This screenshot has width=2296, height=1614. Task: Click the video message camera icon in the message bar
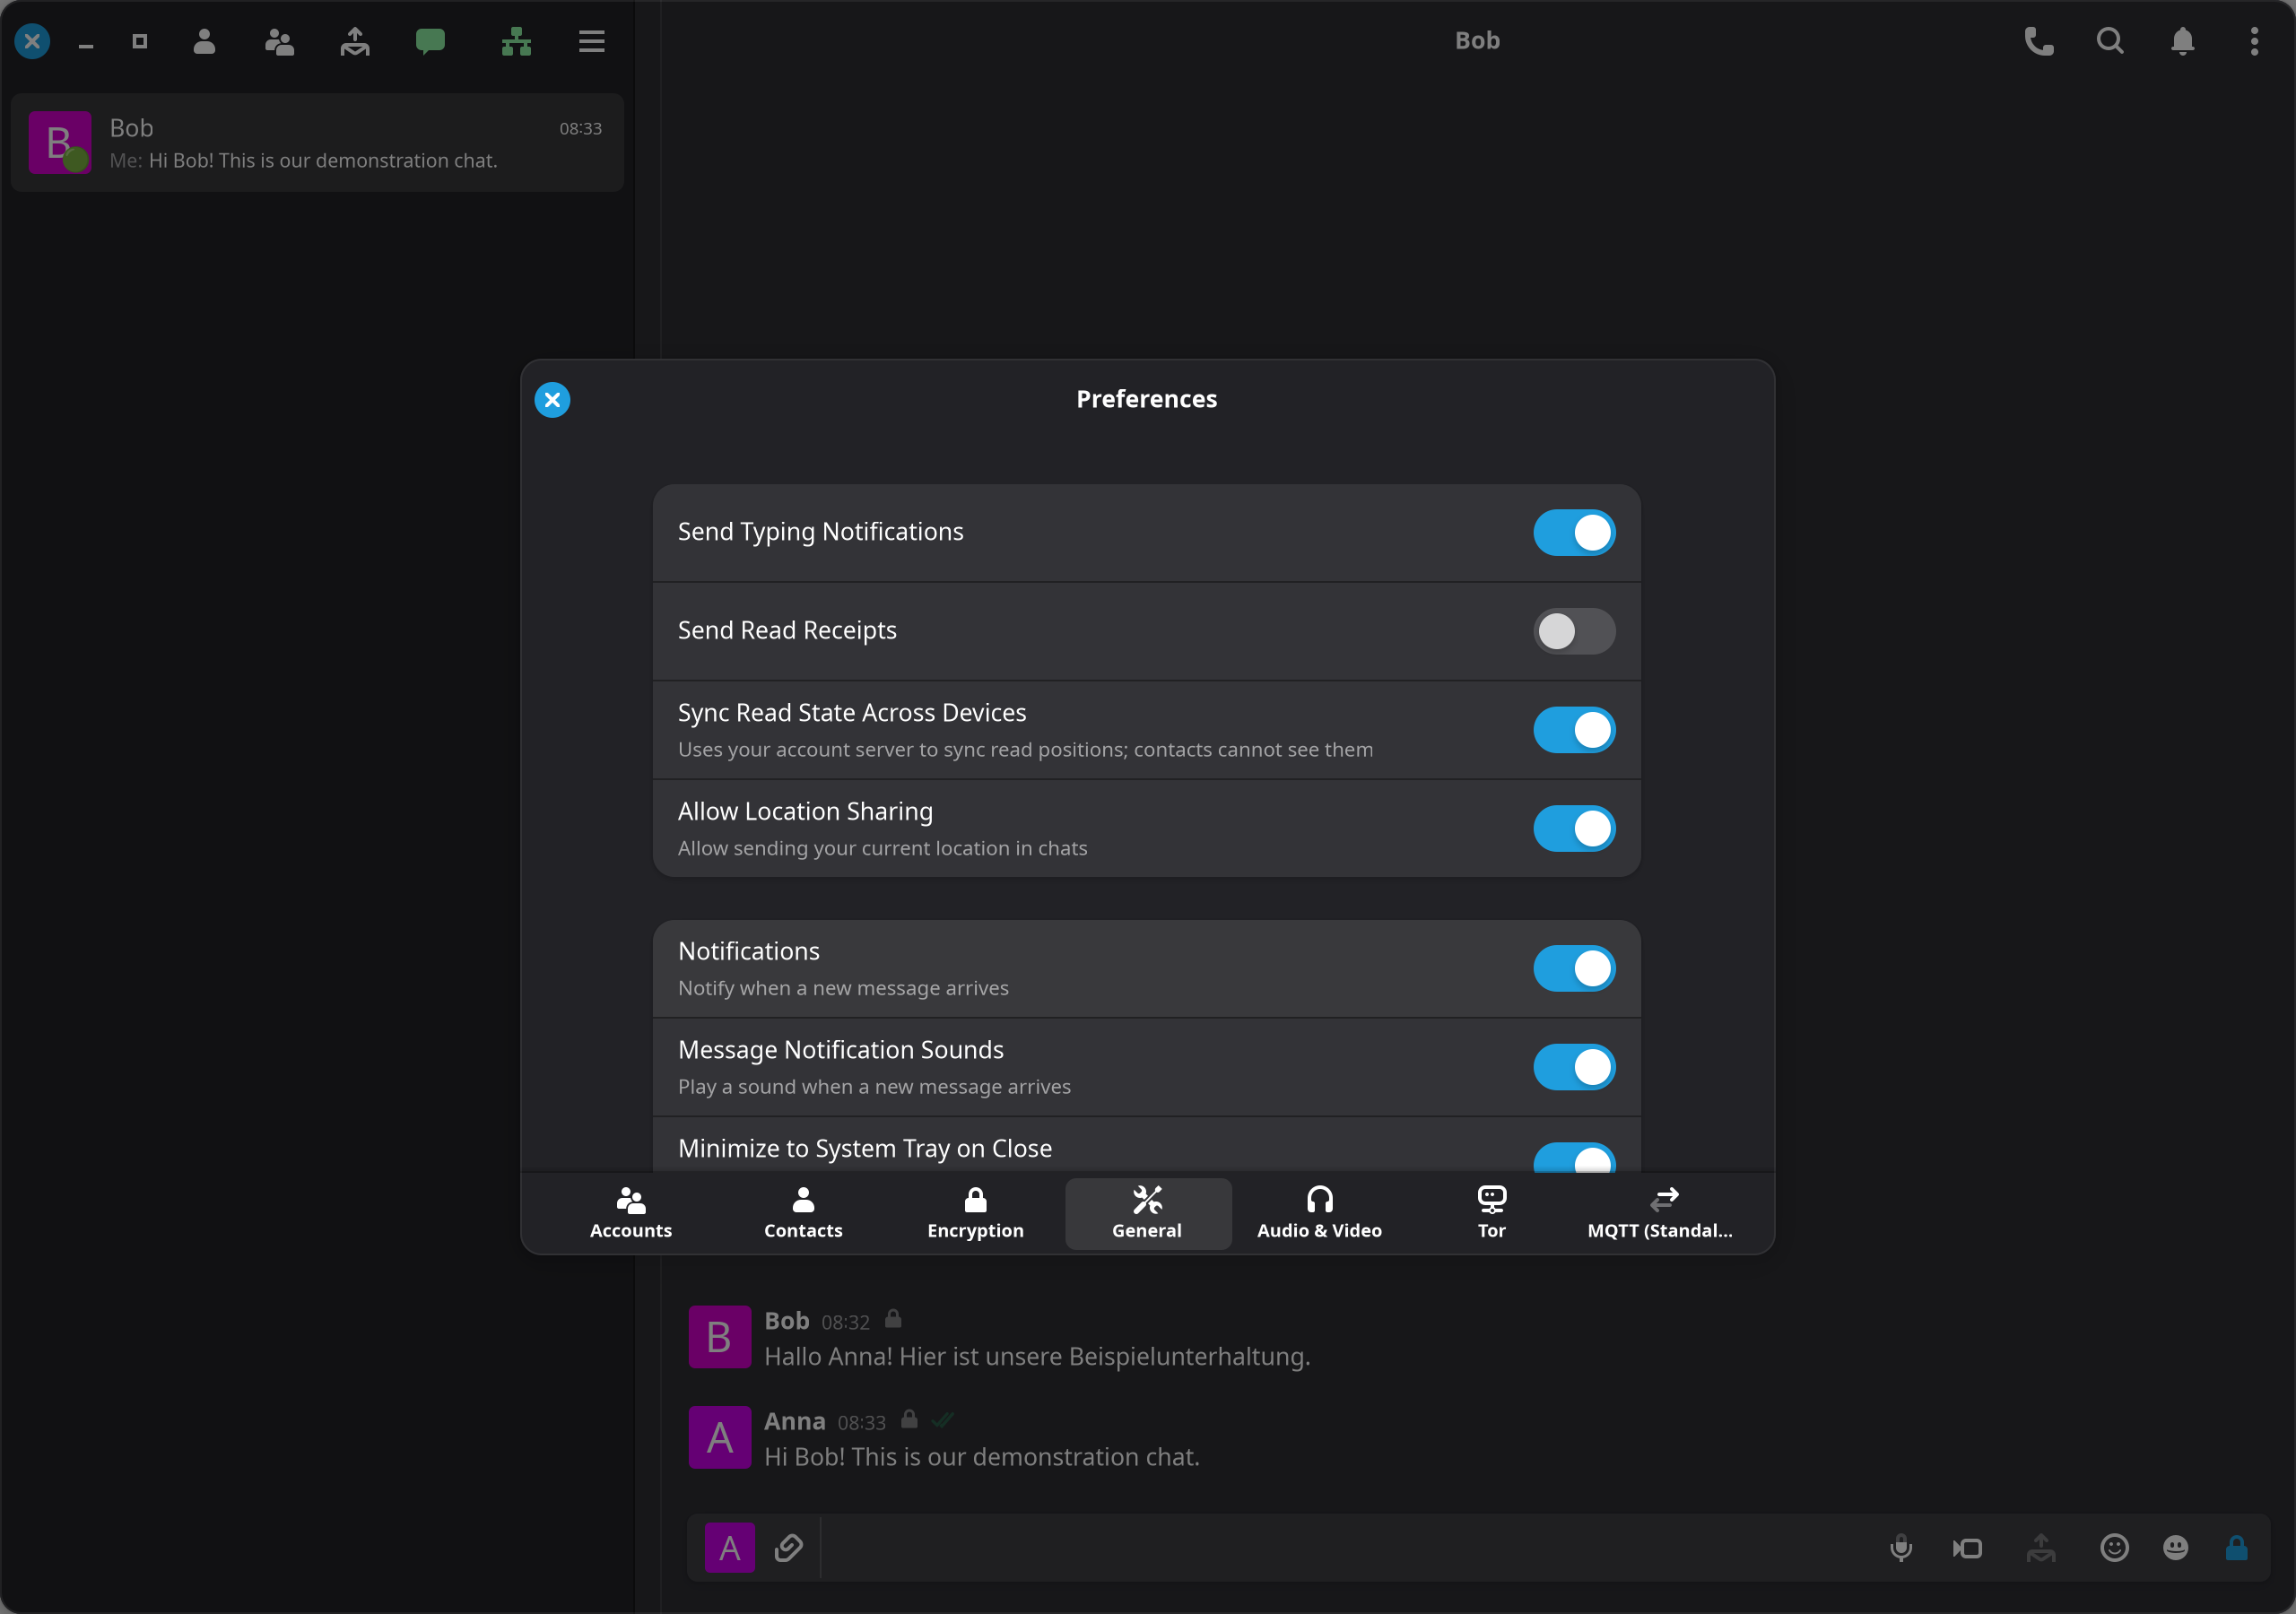tap(1968, 1548)
